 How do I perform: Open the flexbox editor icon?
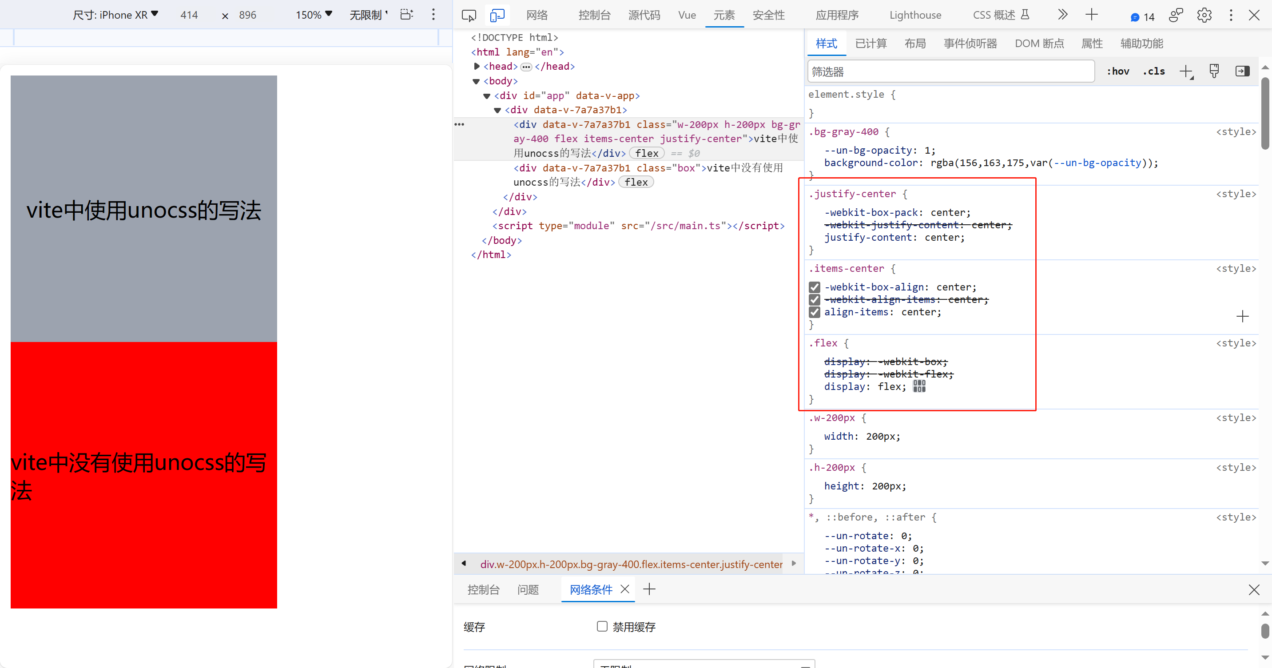tap(919, 386)
